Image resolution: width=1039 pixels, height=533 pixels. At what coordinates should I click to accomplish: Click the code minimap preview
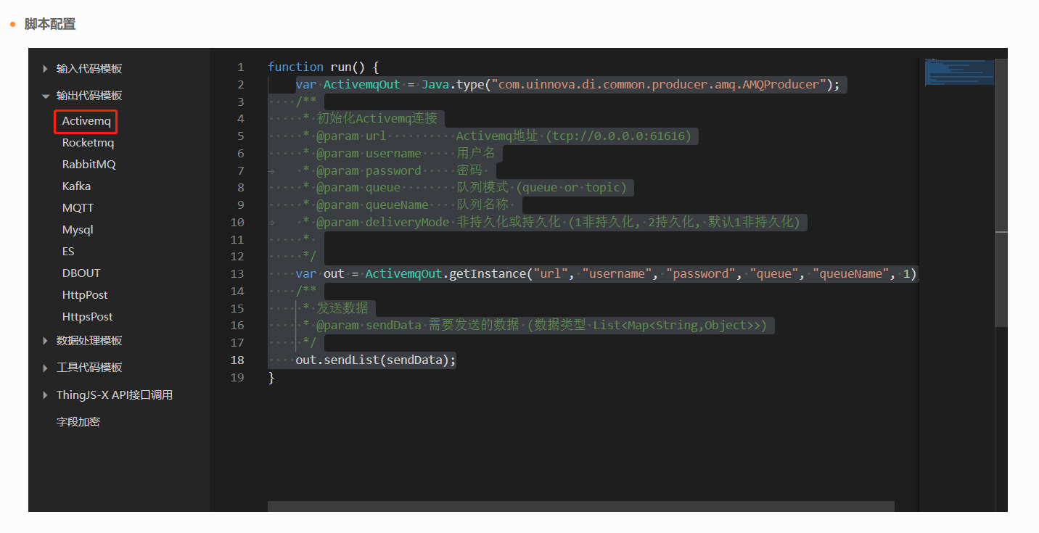959,73
